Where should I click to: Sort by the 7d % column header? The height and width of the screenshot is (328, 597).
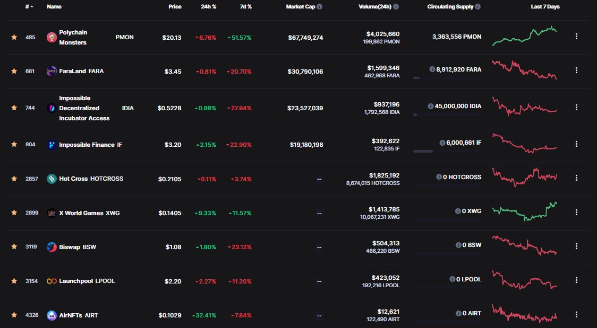[x=245, y=7]
